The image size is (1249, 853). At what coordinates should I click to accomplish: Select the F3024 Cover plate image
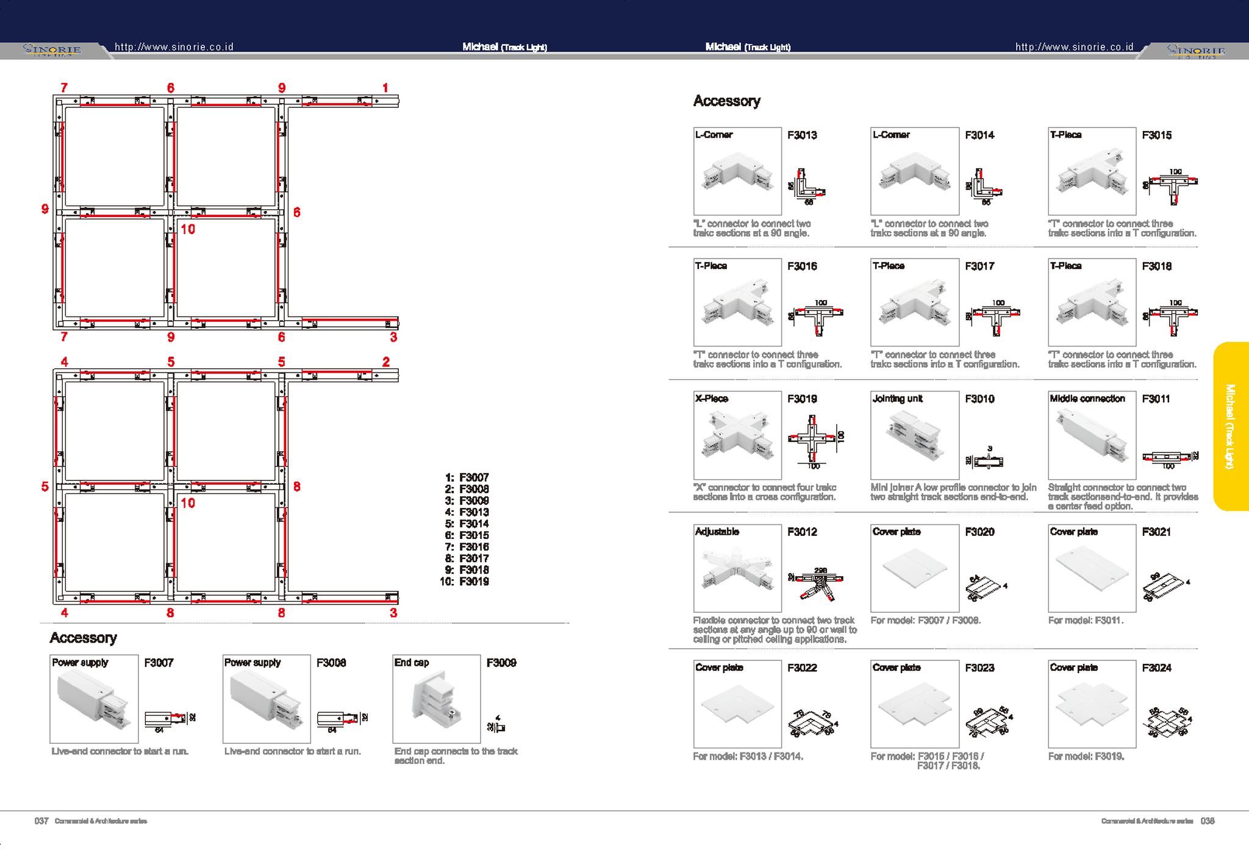click(1092, 704)
